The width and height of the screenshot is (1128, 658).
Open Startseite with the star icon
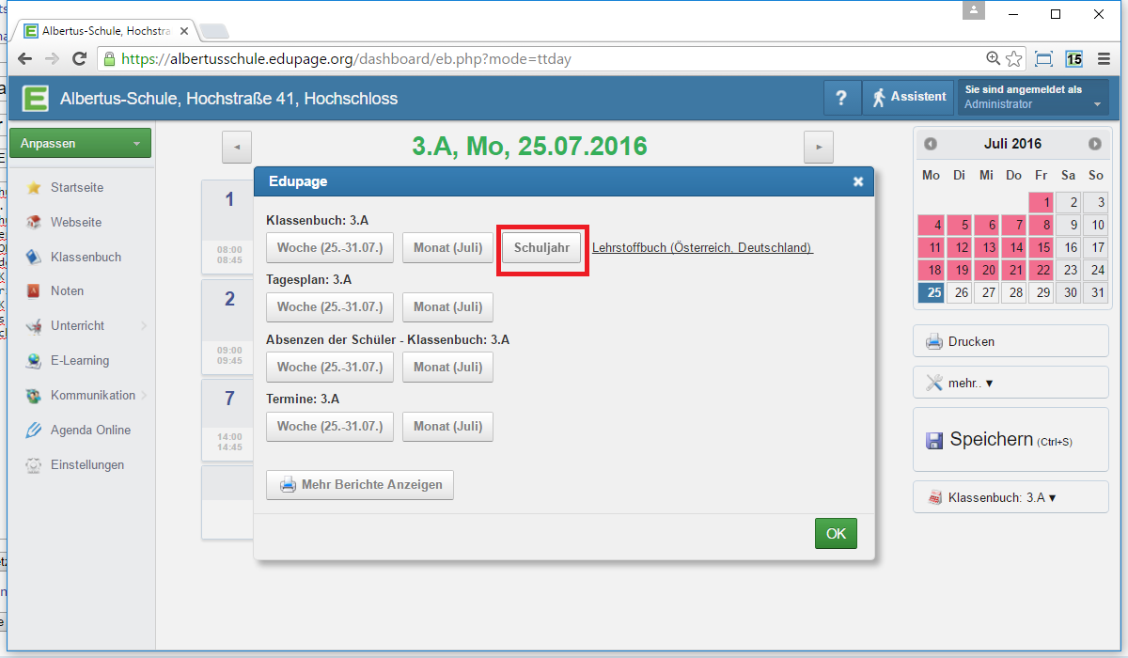click(x=77, y=187)
